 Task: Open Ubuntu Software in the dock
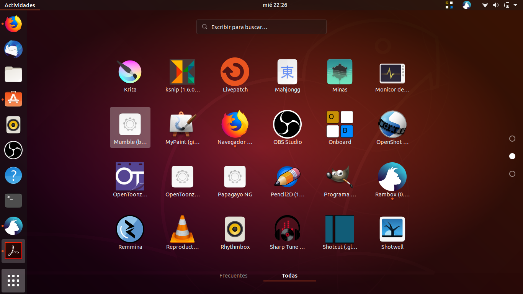click(13, 100)
